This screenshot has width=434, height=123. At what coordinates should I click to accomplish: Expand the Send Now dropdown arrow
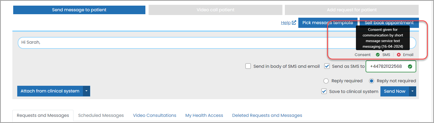point(412,91)
